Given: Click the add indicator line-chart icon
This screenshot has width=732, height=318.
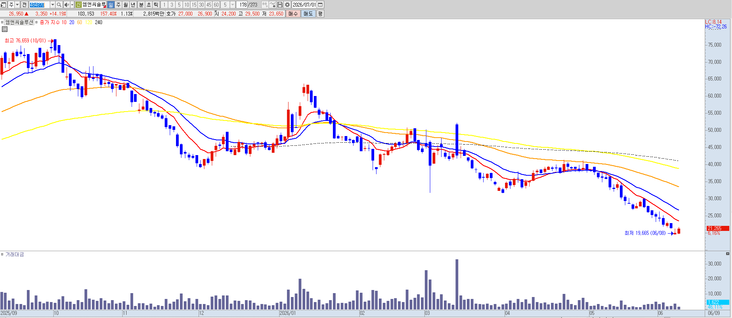Looking at the screenshot, I should [x=273, y=5].
